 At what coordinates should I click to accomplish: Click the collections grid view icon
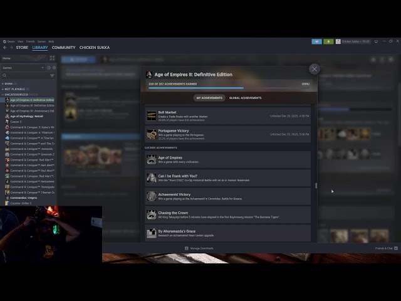click(52, 58)
